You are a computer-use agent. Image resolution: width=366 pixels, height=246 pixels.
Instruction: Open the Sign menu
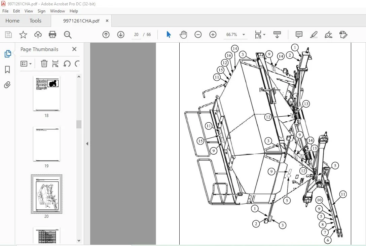[42, 11]
